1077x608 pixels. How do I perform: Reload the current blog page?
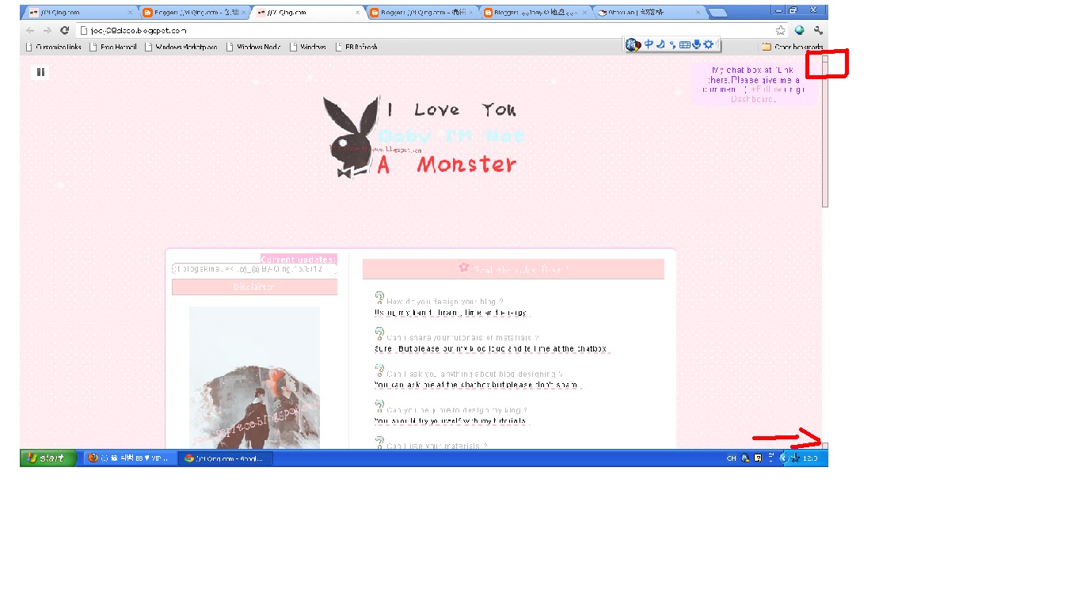(x=65, y=30)
